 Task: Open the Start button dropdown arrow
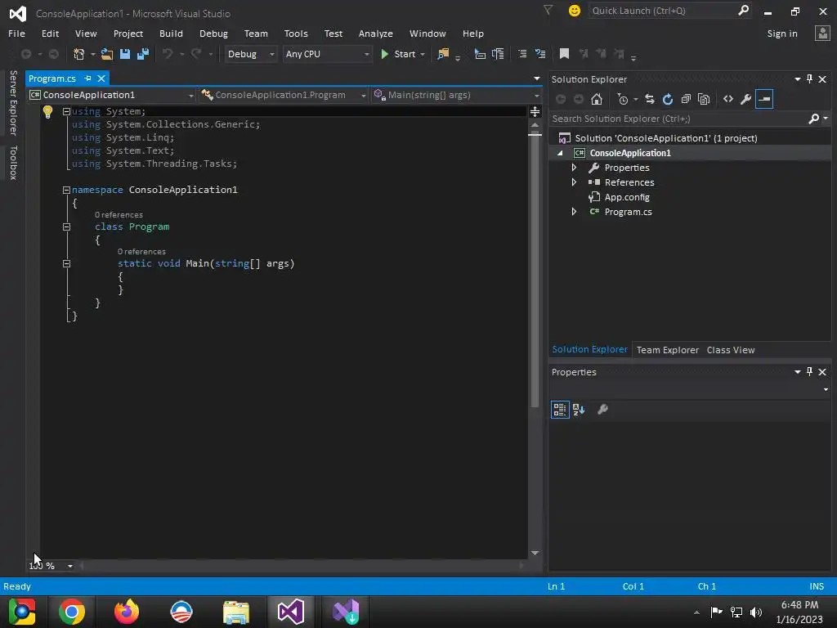(x=423, y=55)
